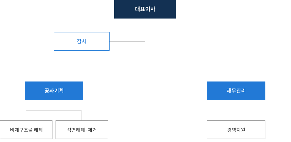
Task: Click the vertical connector above 석면해체·제거
Action: coord(81,115)
